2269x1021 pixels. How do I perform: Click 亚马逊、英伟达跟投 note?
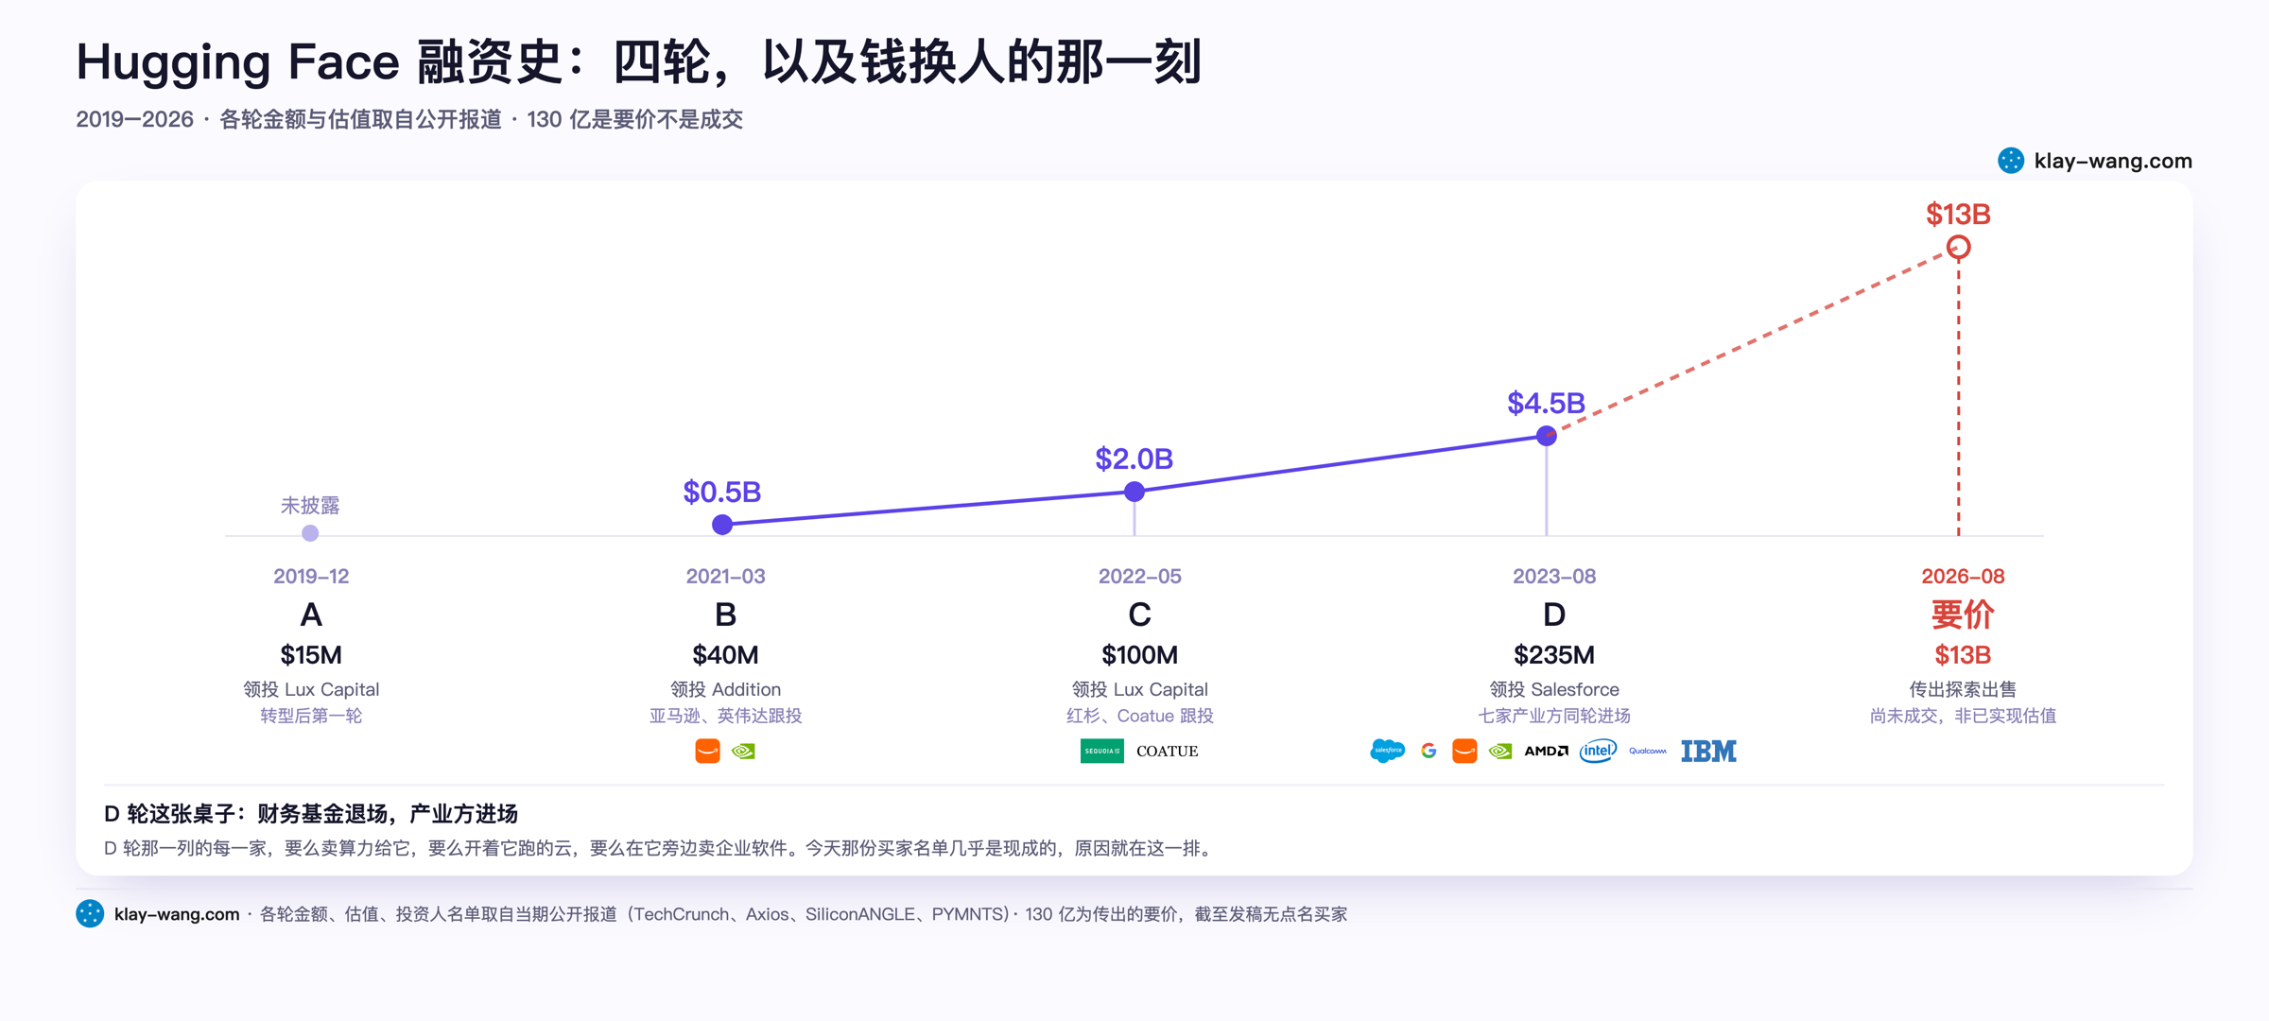pos(725,716)
